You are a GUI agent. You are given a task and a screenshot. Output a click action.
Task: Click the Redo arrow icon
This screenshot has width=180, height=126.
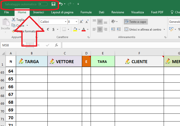(x=70, y=4)
